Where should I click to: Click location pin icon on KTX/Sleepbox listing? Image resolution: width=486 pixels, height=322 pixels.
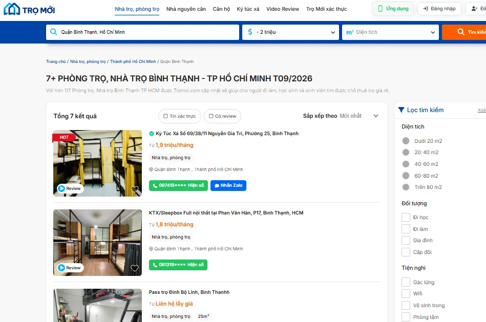tap(151, 249)
